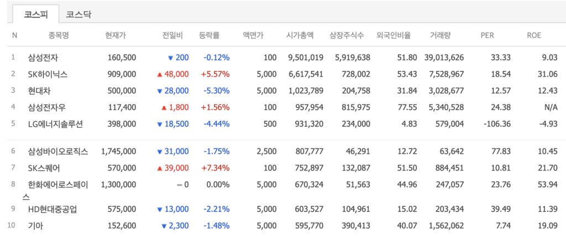
Task: Select trading volume 63,642
Action: pos(452,151)
